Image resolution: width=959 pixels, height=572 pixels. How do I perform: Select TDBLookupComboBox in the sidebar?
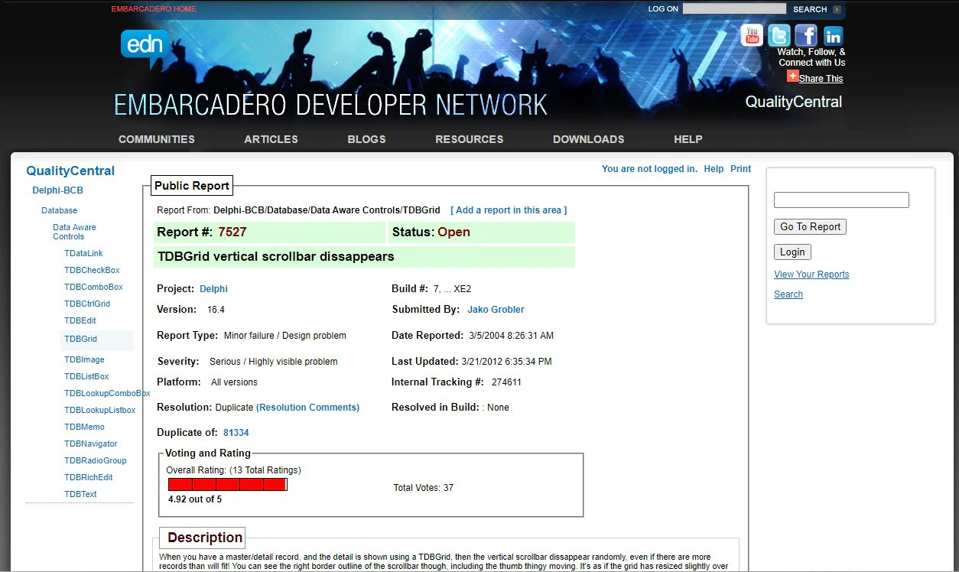coord(107,393)
